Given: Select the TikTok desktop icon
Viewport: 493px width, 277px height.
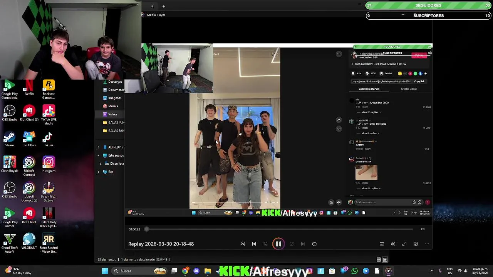Looking at the screenshot, I should 49,139.
